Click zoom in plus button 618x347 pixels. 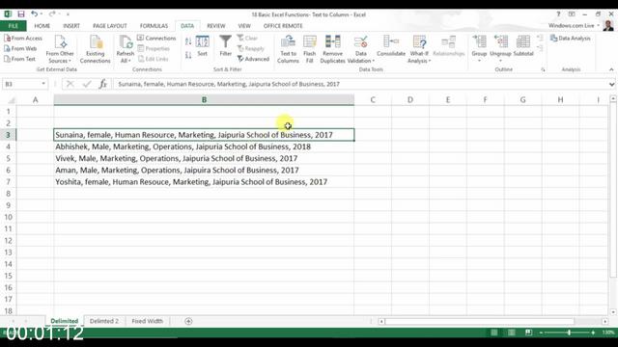pos(593,333)
